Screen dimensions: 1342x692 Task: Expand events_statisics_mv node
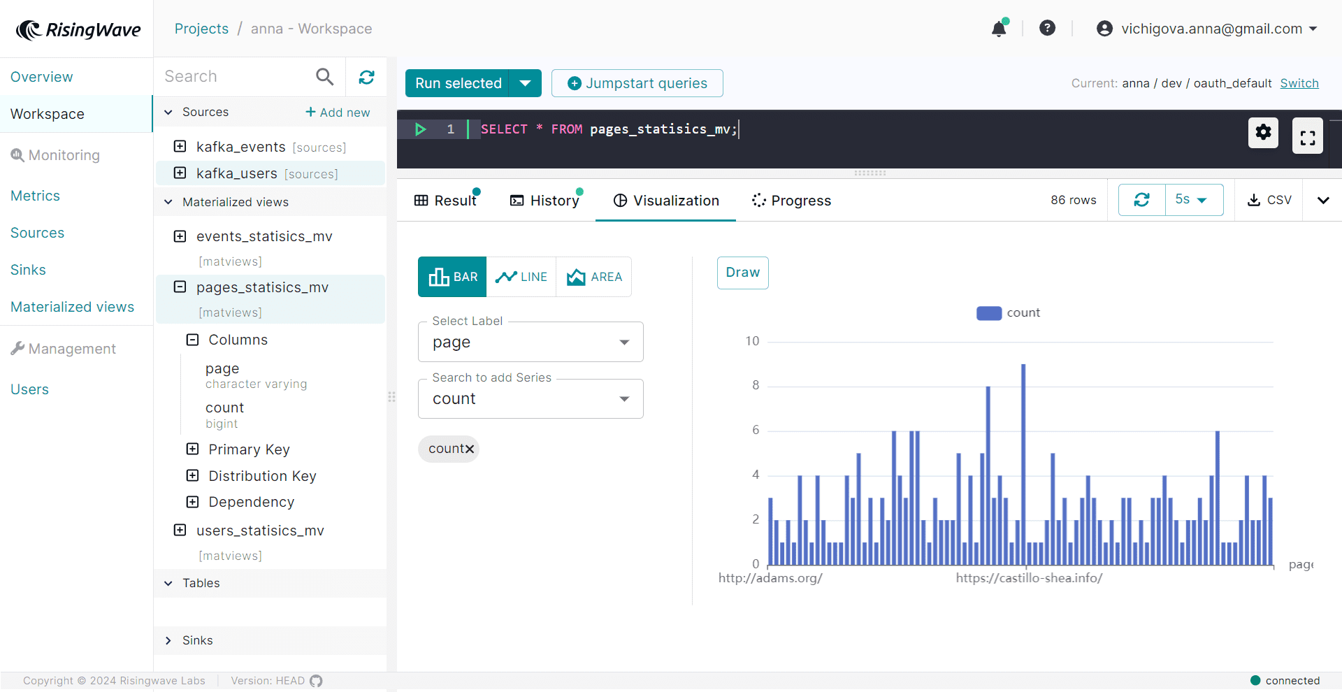click(180, 236)
